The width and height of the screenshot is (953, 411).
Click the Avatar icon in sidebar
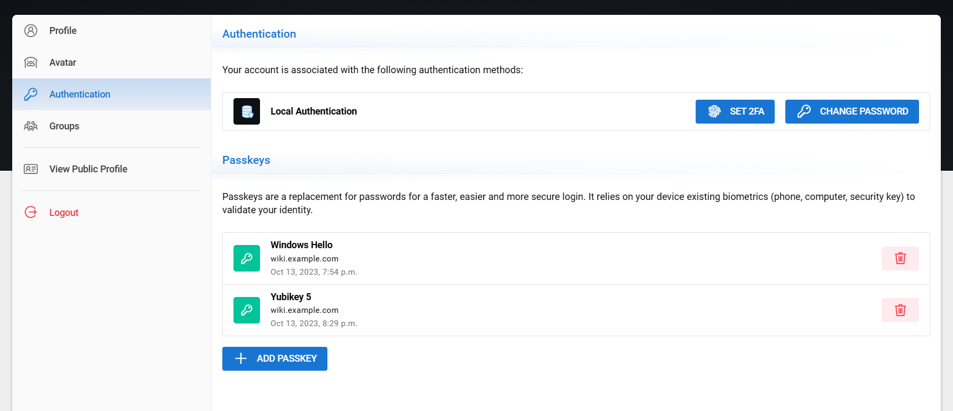pos(31,63)
